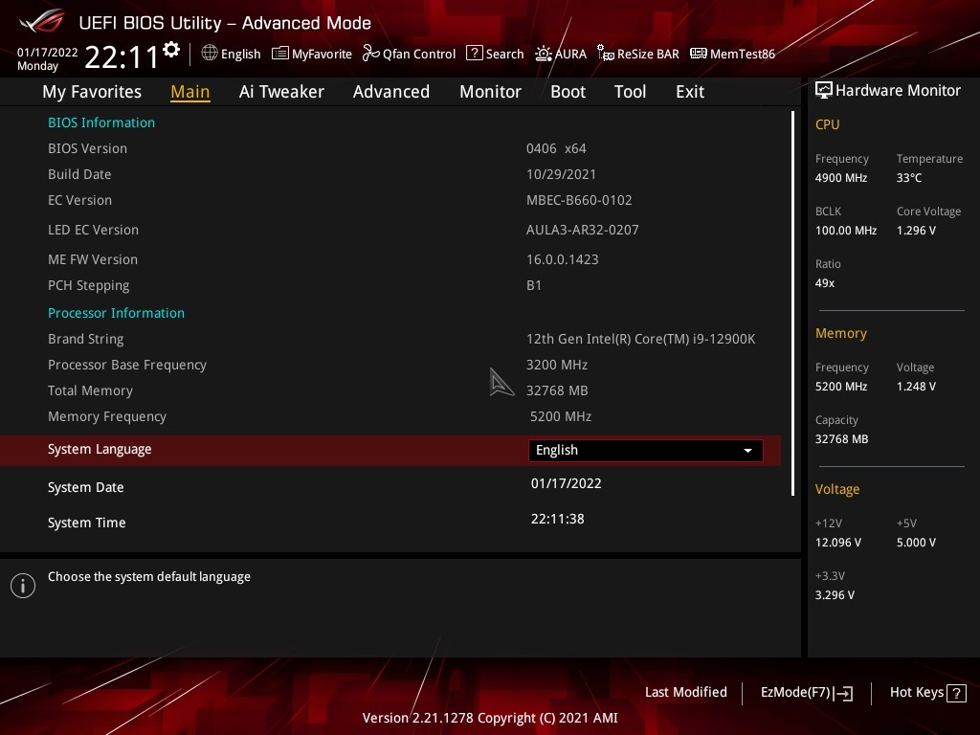The image size is (980, 735).
Task: Switch to EzMode(F7)
Action: (x=806, y=693)
